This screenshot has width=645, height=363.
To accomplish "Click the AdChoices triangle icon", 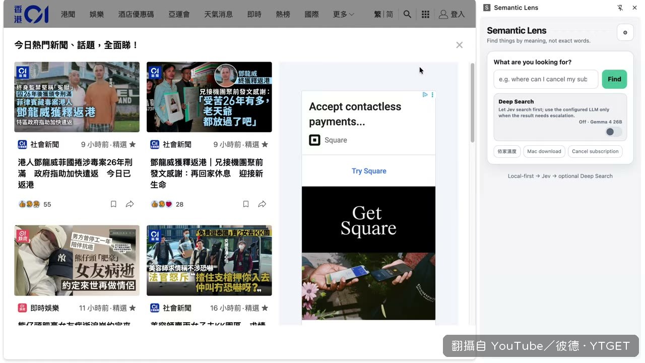I will [425, 95].
